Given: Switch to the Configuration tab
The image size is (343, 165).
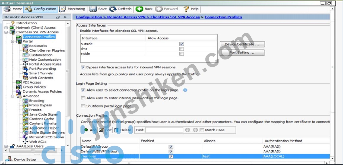Looking at the screenshot, I should pyautogui.click(x=41, y=9).
